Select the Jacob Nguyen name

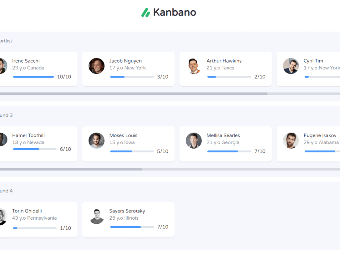coord(125,61)
